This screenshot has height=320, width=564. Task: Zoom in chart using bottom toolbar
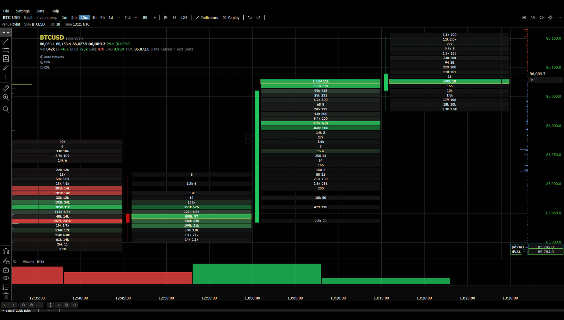(x=31, y=305)
